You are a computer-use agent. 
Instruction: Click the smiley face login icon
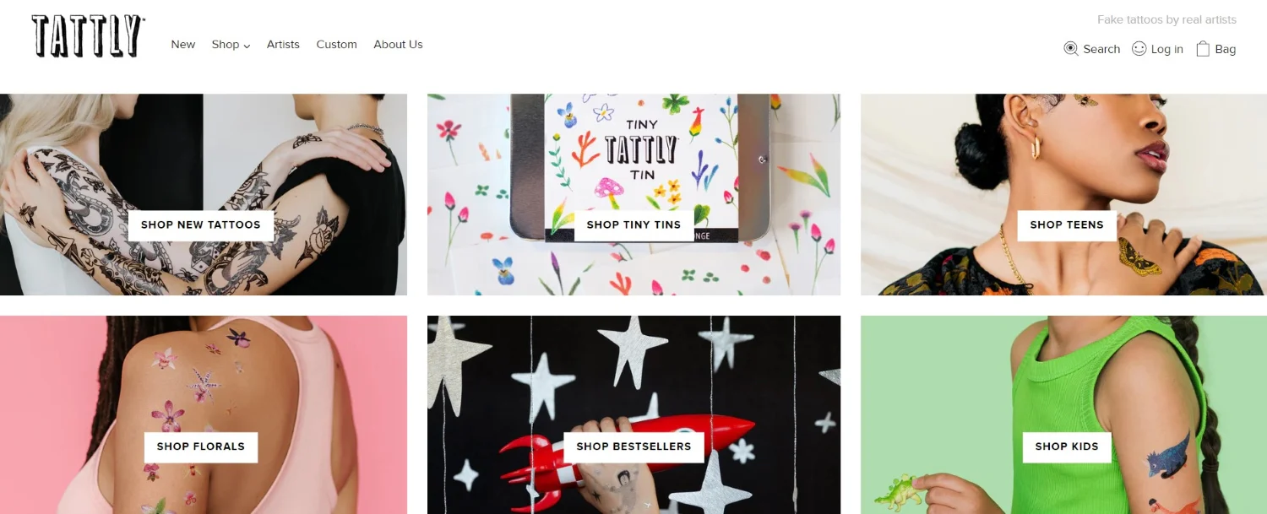tap(1139, 49)
